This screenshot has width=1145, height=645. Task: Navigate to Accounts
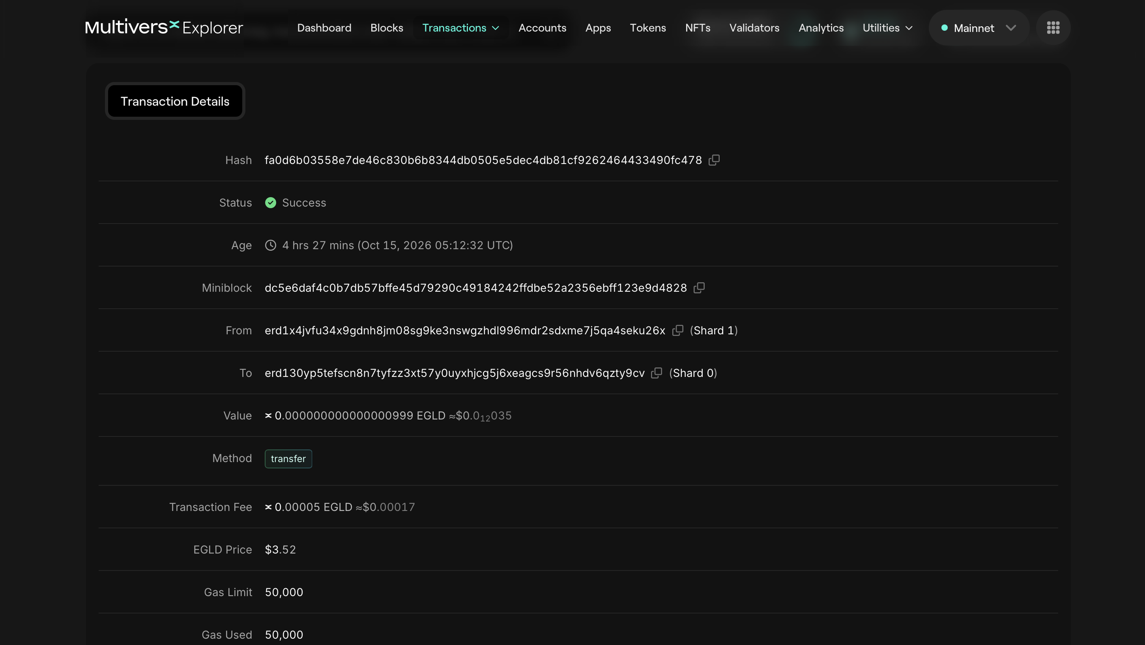coord(542,28)
